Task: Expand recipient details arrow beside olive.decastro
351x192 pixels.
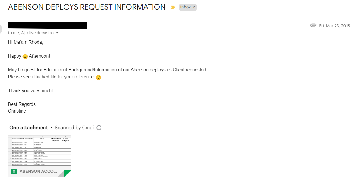Action: [x=57, y=33]
